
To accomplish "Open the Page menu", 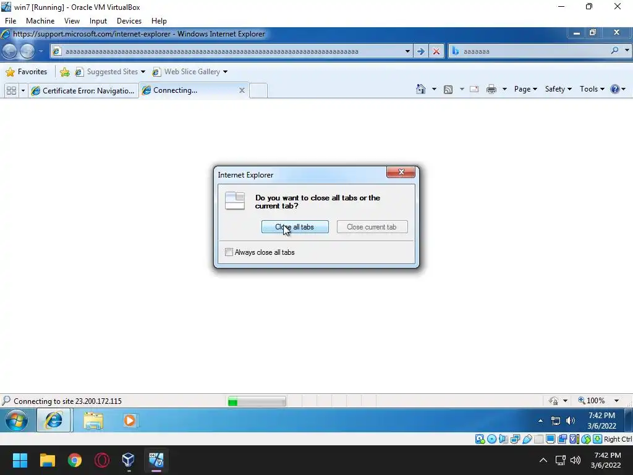I will click(x=525, y=89).
